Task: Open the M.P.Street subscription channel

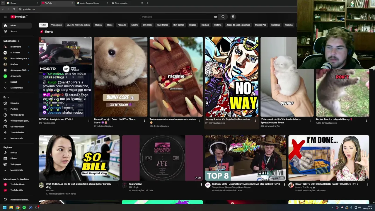Action: coord(17,53)
